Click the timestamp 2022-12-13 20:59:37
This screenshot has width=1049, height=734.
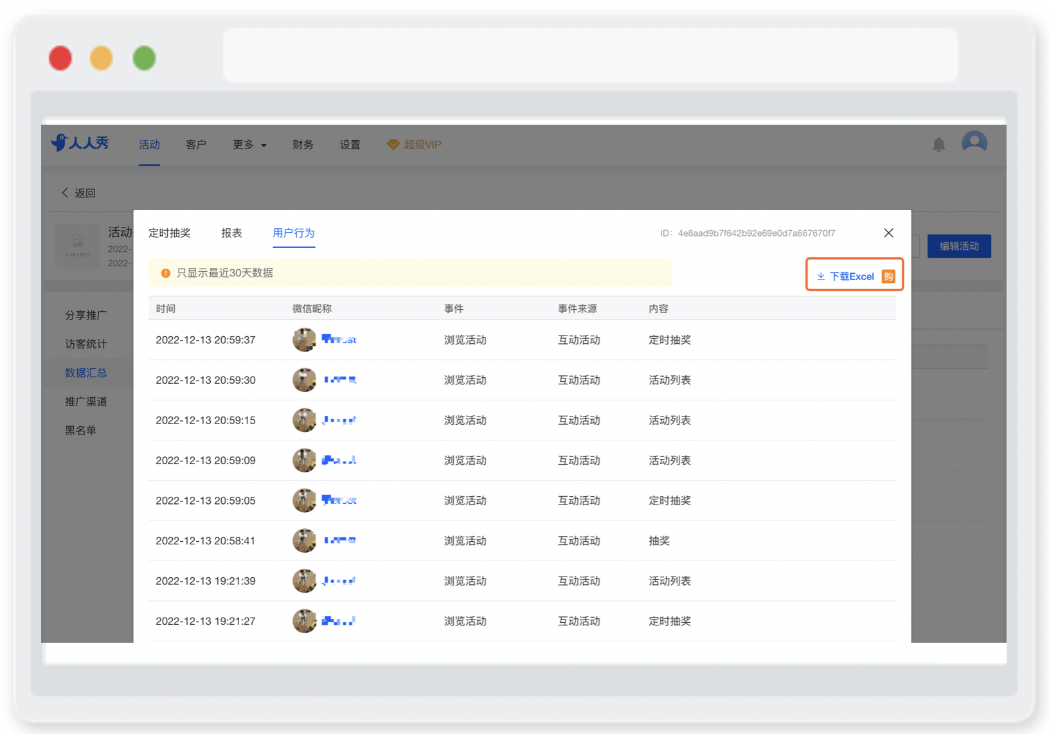[206, 340]
